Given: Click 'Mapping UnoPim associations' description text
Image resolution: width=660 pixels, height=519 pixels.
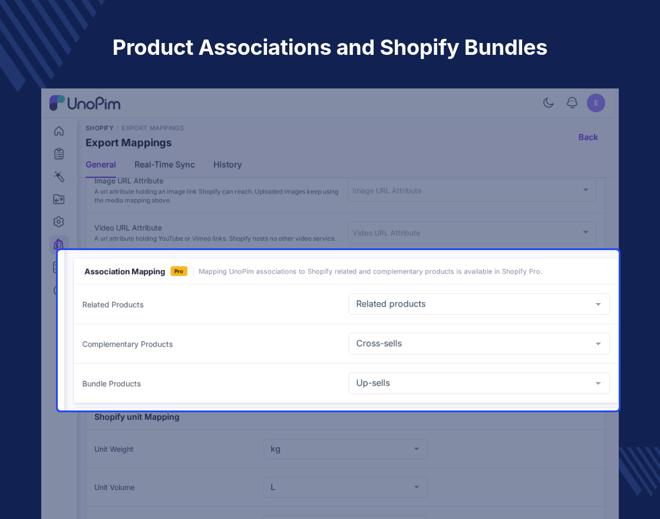Looking at the screenshot, I should tap(370, 272).
